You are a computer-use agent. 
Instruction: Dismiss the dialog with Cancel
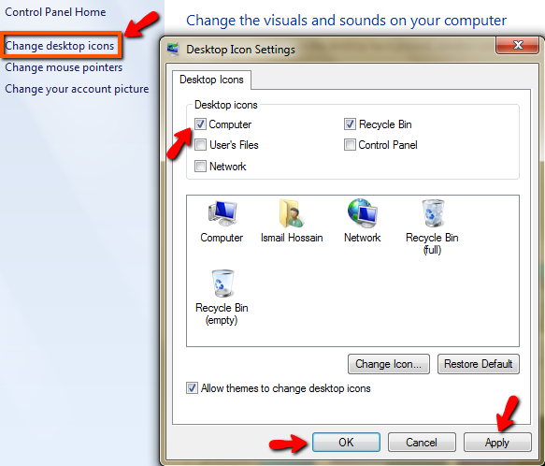(422, 443)
